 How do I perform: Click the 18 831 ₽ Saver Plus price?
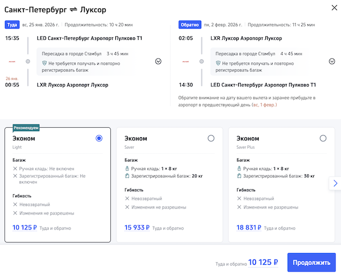click(248, 228)
